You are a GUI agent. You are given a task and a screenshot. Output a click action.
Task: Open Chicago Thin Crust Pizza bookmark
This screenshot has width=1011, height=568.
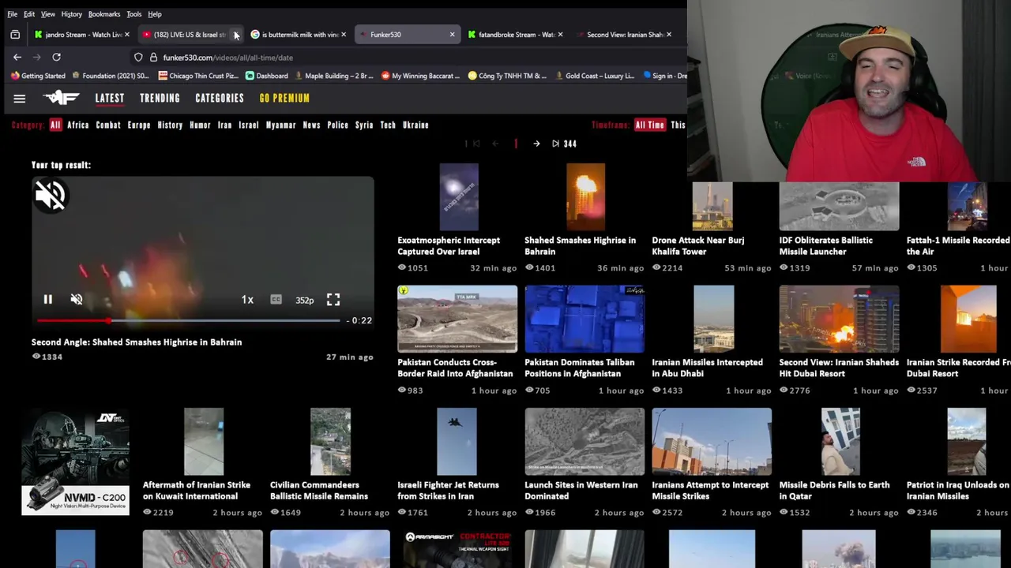[198, 76]
